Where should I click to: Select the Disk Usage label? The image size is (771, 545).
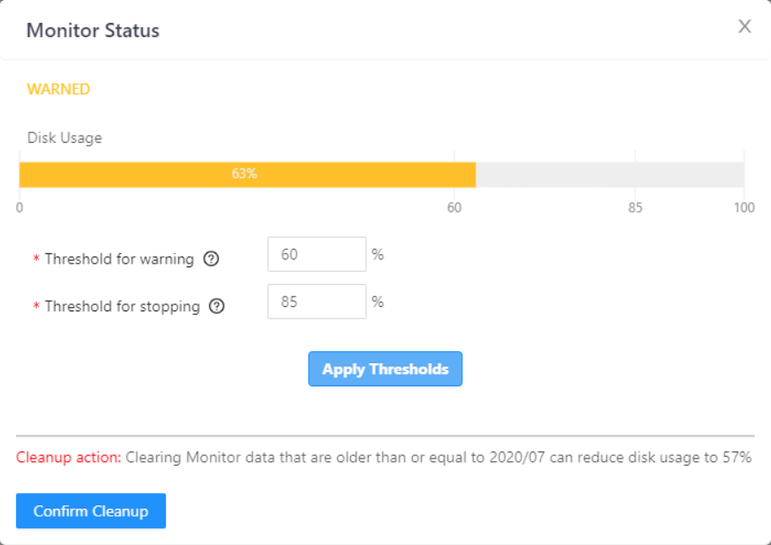[64, 138]
